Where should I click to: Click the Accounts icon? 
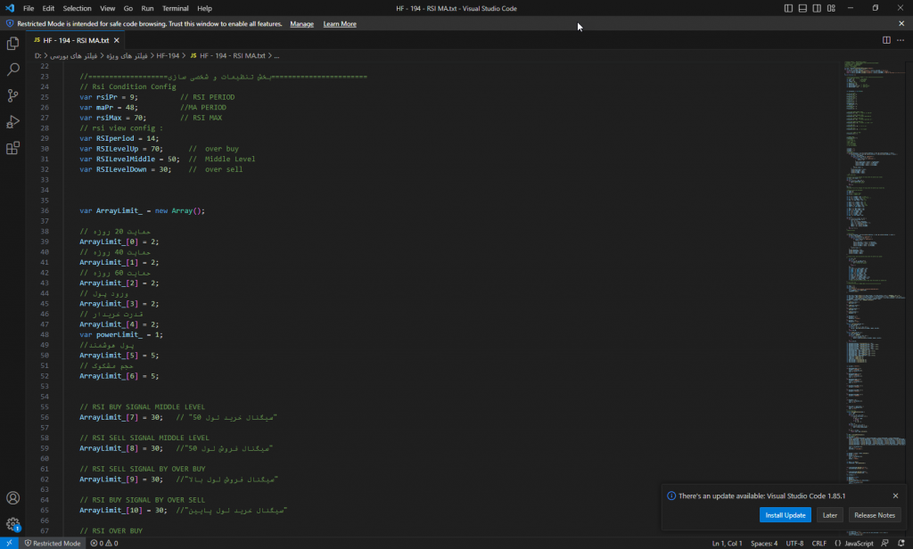(x=12, y=498)
